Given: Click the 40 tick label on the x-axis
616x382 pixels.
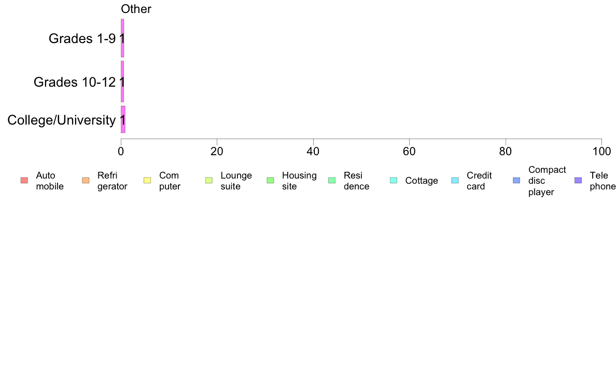Looking at the screenshot, I should tap(313, 151).
